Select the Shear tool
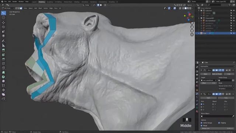The height and width of the screenshot is (133, 236). [x=3, y=95]
